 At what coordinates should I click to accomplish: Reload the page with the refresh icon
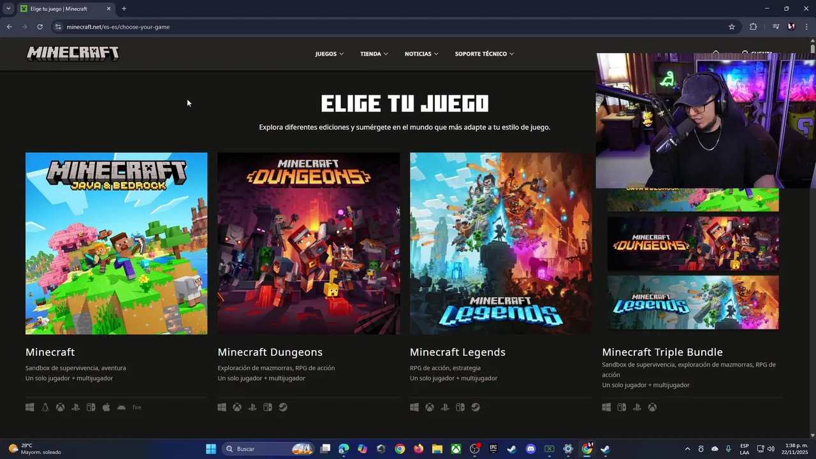(40, 27)
